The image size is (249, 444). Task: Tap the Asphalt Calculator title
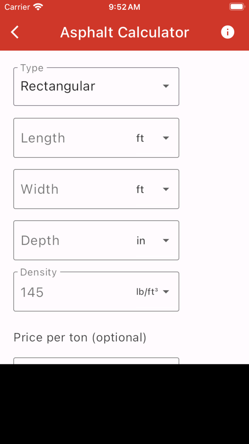124,32
